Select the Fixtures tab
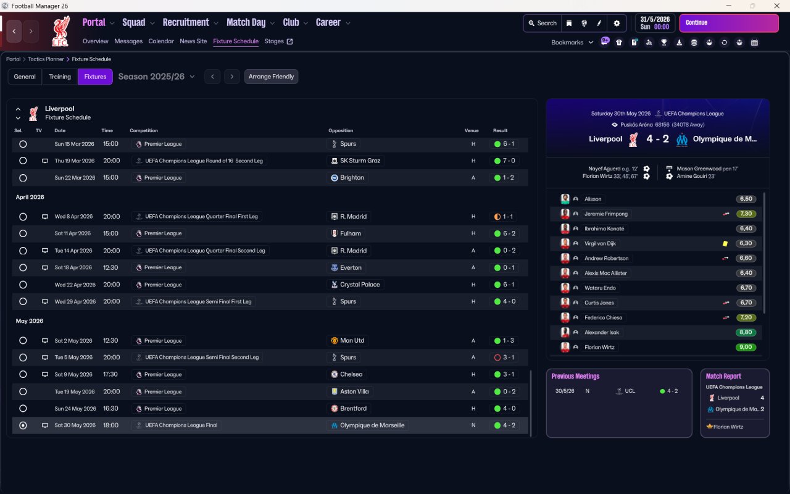This screenshot has height=494, width=790. (x=95, y=77)
